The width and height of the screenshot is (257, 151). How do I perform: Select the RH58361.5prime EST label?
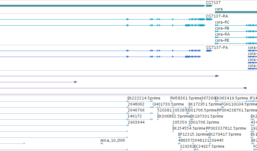pos(186,98)
